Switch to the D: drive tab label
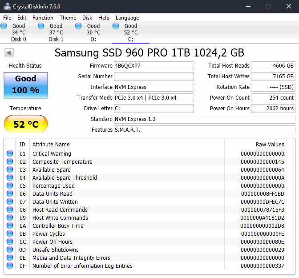This screenshot has height=278, width=299. click(x=93, y=39)
